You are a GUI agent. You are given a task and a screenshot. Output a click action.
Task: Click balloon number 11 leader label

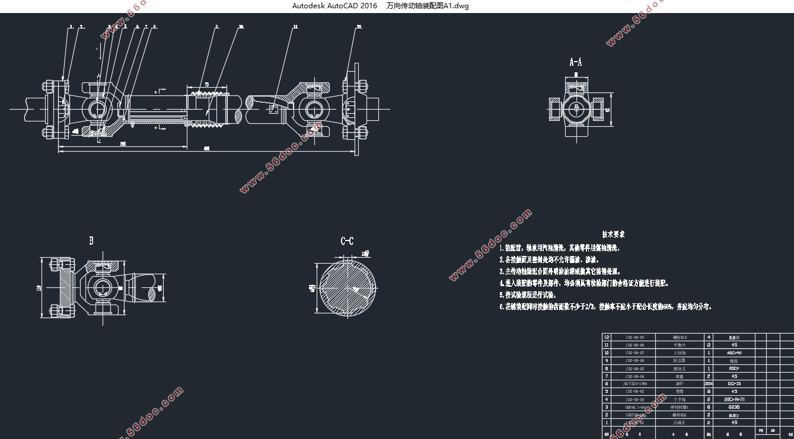pyautogui.click(x=295, y=27)
